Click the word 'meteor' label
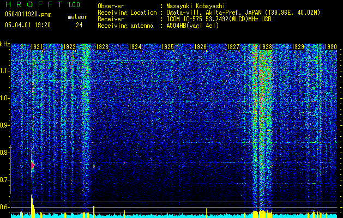Image resolution: width=343 pixels, height=218 pixels. tap(77, 17)
